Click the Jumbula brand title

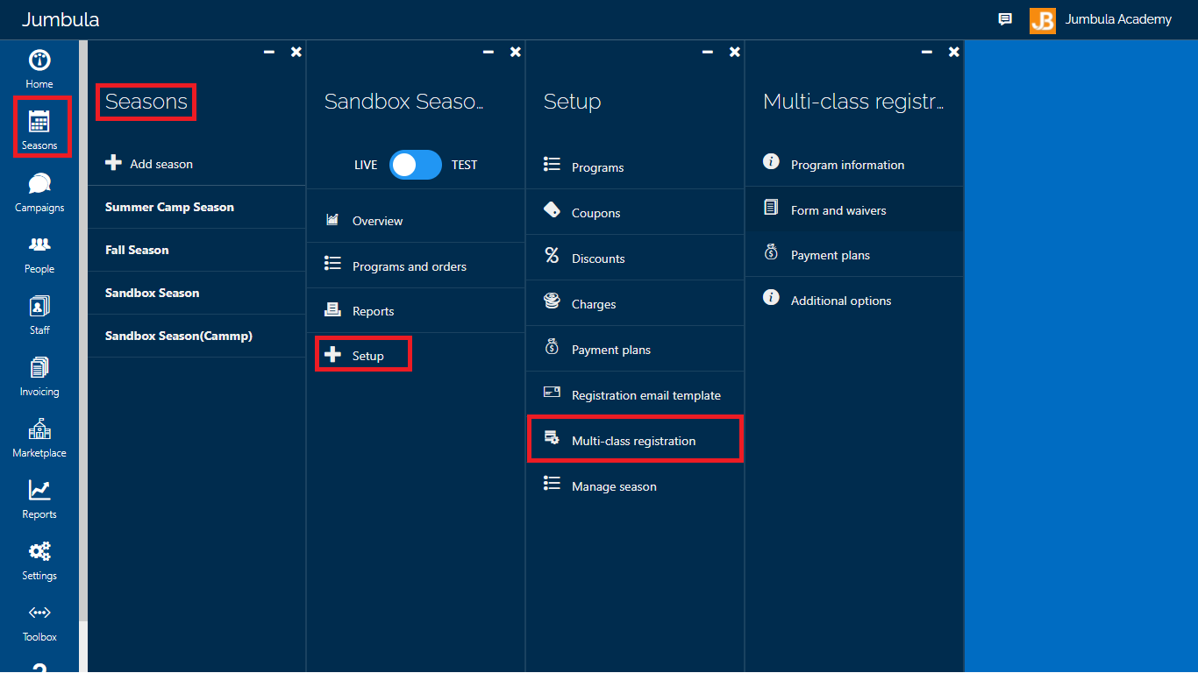pyautogui.click(x=61, y=19)
